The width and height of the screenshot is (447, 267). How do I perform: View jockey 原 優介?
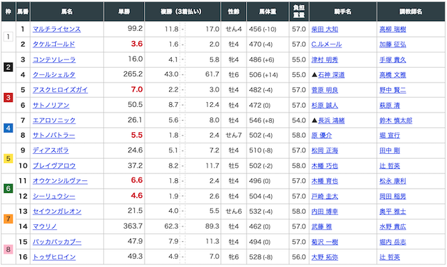pyautogui.click(x=321, y=135)
